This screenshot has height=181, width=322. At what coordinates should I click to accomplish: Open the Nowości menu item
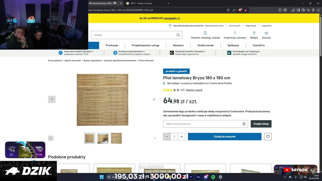(178, 46)
